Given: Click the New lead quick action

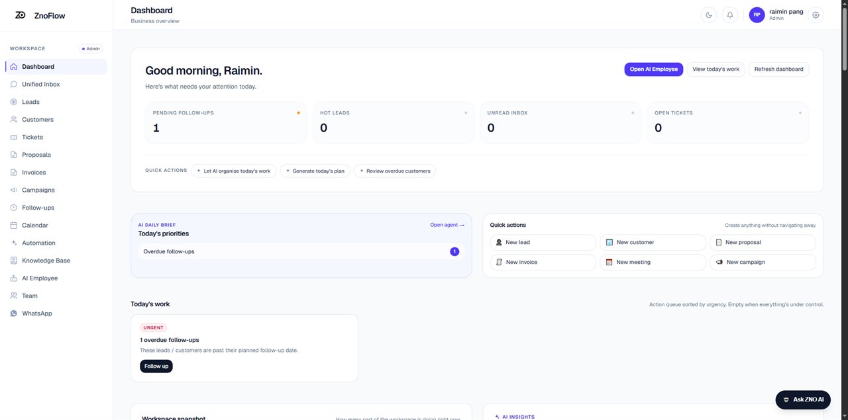Looking at the screenshot, I should [543, 243].
